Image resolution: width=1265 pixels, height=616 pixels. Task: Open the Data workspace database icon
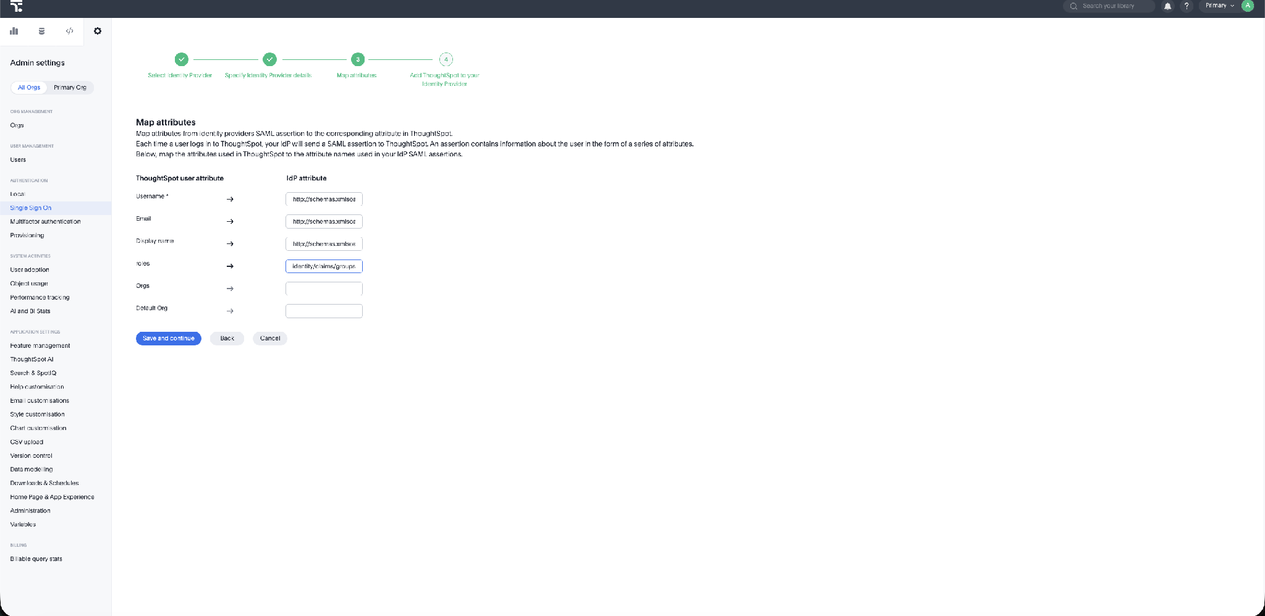coord(41,31)
